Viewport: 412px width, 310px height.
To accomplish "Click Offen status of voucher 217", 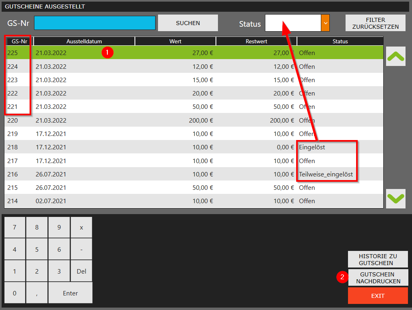I will (307, 161).
